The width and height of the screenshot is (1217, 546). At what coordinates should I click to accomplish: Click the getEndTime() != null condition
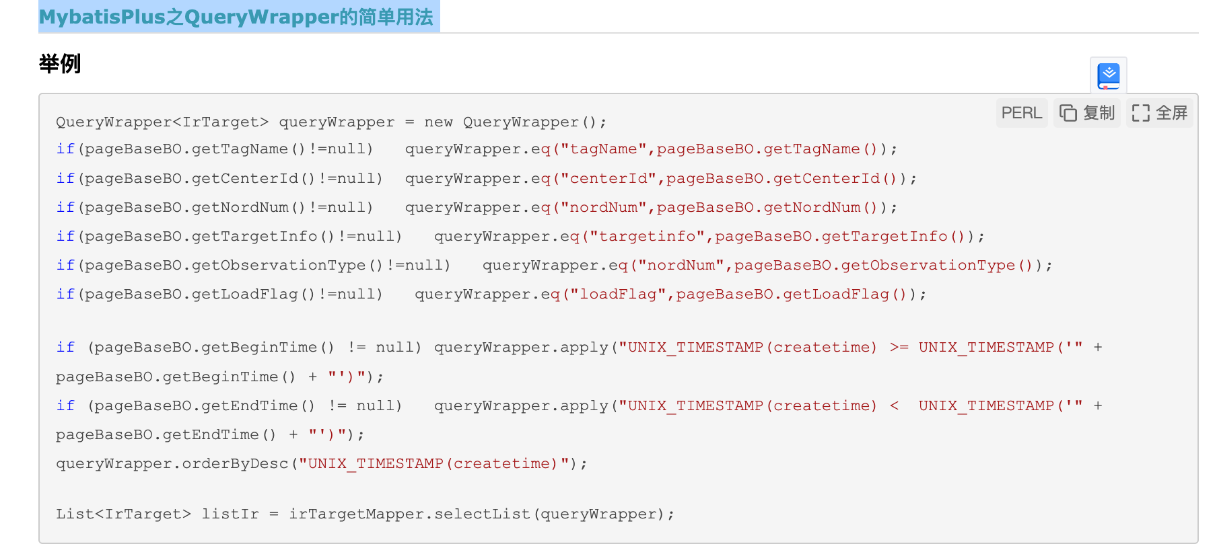[245, 406]
